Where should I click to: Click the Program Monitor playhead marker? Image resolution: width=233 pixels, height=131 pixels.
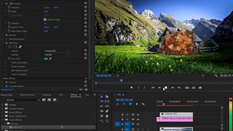pyautogui.click(x=121, y=80)
